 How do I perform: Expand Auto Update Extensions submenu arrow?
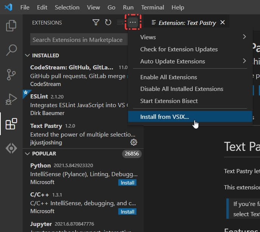244,61
